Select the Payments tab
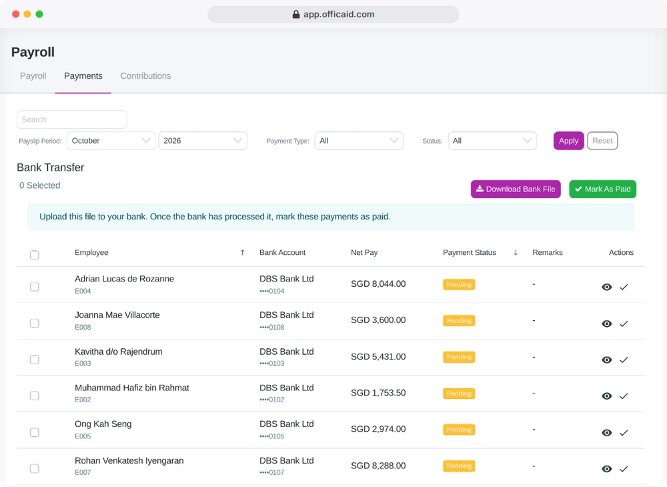Screen dimensions: 667x487 coord(83,75)
